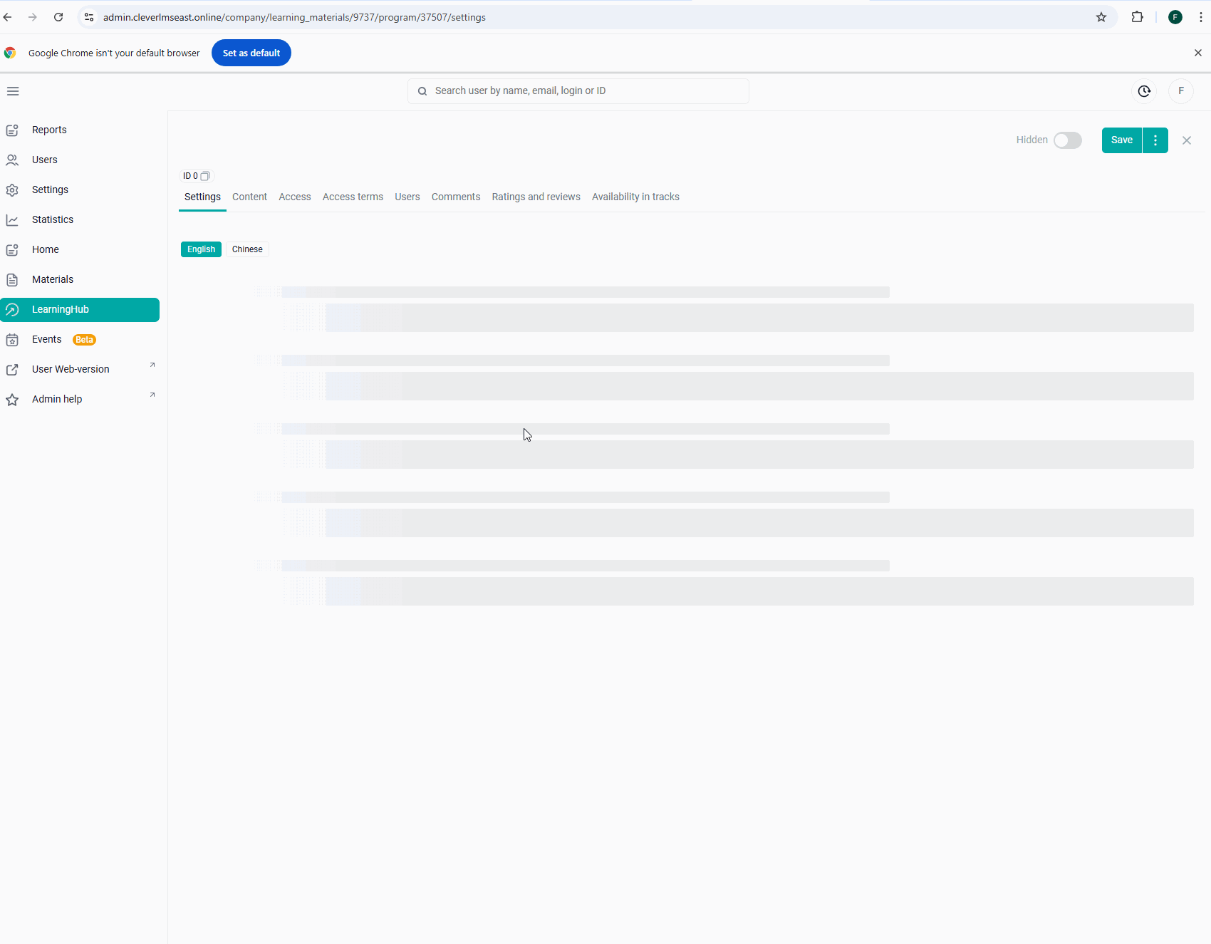Toggle the Hidden switch
The width and height of the screenshot is (1211, 944).
point(1068,140)
